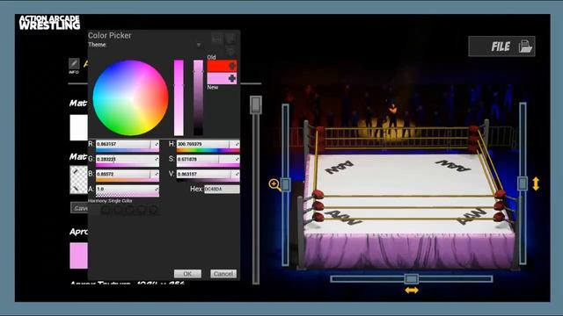
Task: Click the Hex code input field
Action: (222, 189)
